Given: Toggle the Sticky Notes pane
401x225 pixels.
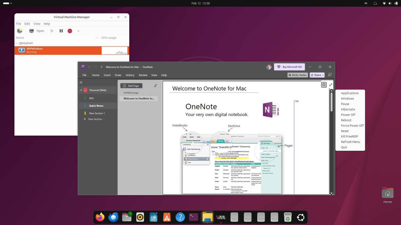Looking at the screenshot, I should 297,75.
